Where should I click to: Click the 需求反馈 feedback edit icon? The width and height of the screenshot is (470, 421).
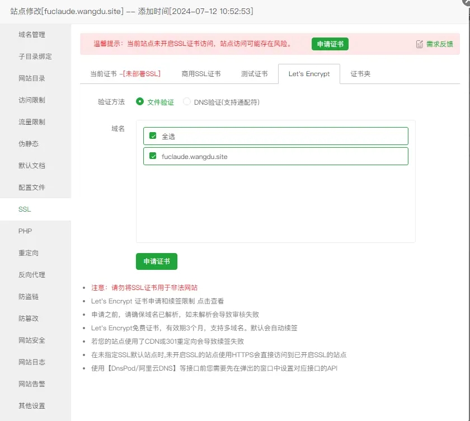[x=420, y=44]
